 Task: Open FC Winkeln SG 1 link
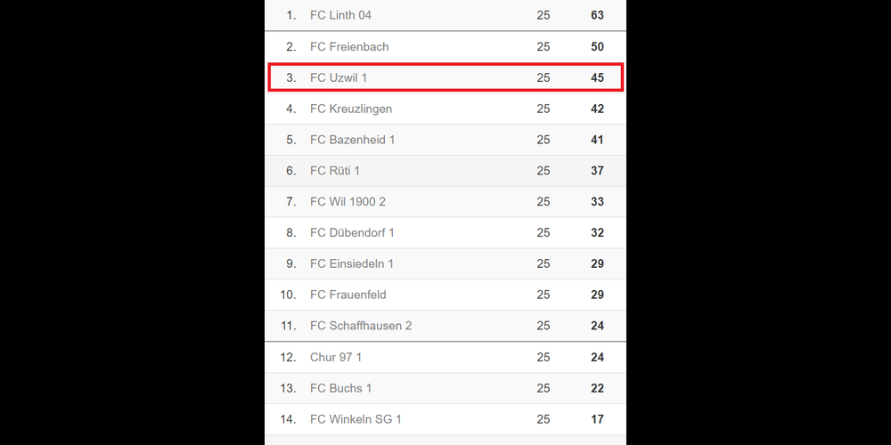point(356,419)
